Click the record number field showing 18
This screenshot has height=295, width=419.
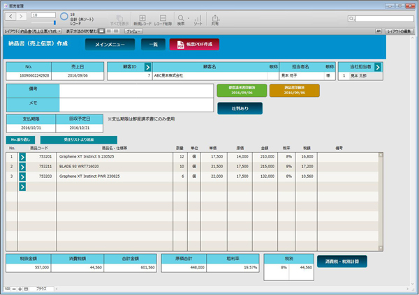[43, 15]
